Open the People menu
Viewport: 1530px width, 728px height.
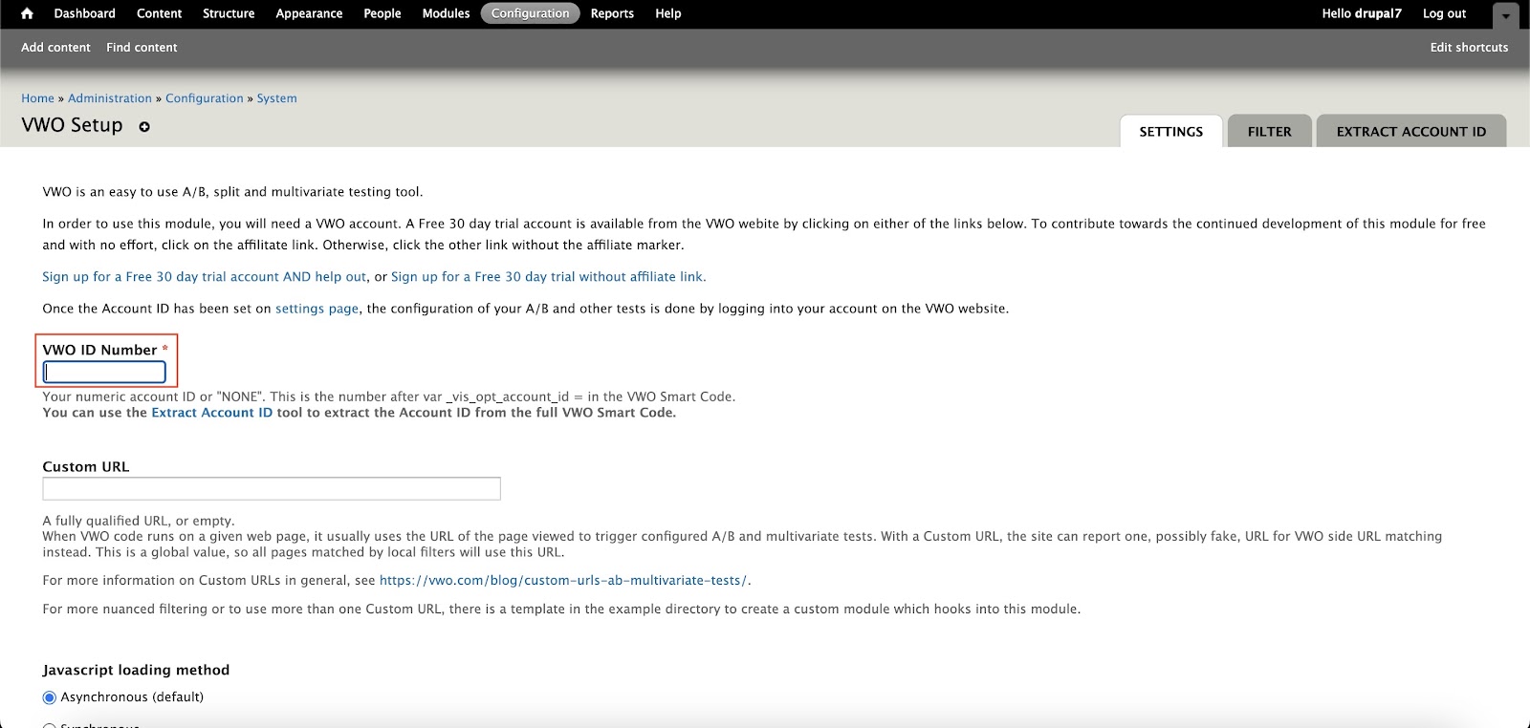(x=382, y=13)
